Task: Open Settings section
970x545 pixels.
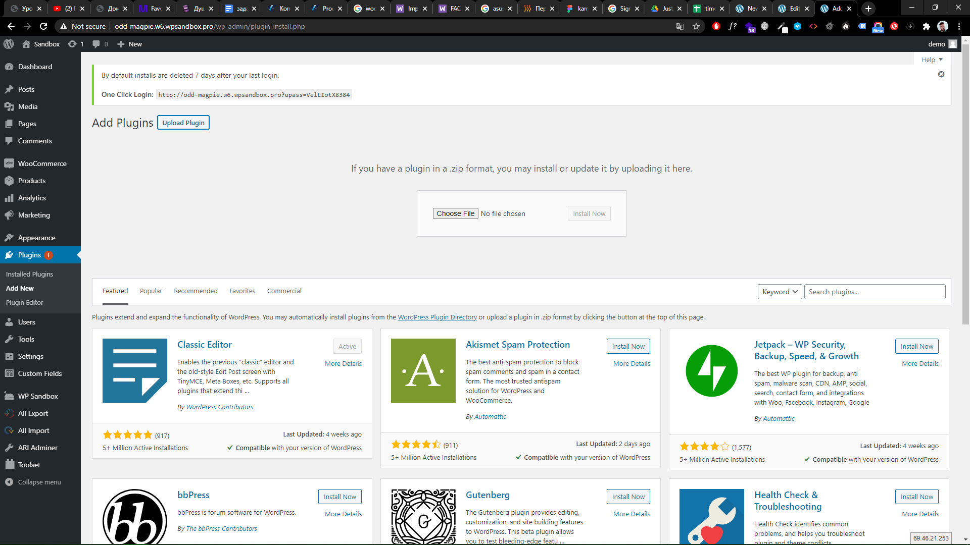Action: (30, 356)
